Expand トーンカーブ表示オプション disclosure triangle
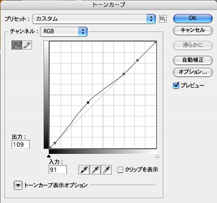 click(18, 185)
